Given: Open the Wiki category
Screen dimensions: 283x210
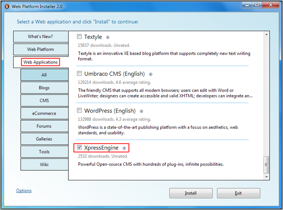Looking at the screenshot, I should click(44, 164).
